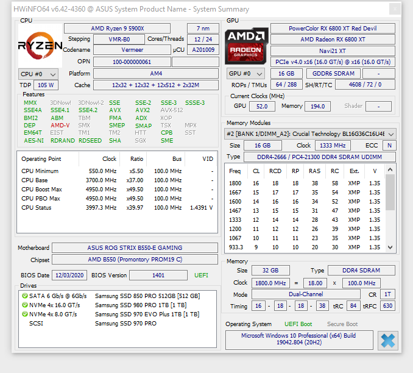Select the VMR-B0 stepping field
The height and width of the screenshot is (373, 413).
[119, 39]
